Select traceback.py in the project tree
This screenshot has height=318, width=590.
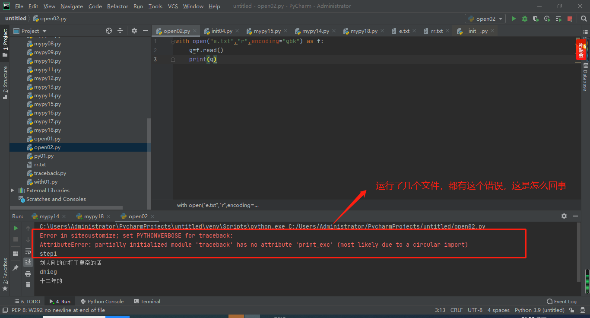[50, 173]
